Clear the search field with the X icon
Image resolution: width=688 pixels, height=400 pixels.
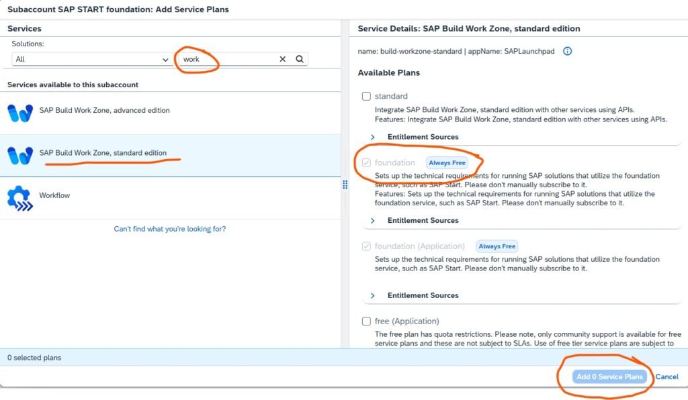coord(283,59)
